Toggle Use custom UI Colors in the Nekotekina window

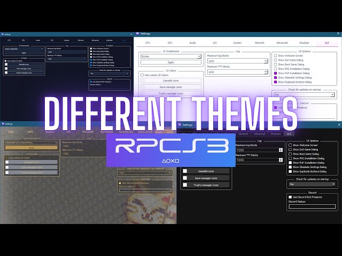point(6,158)
